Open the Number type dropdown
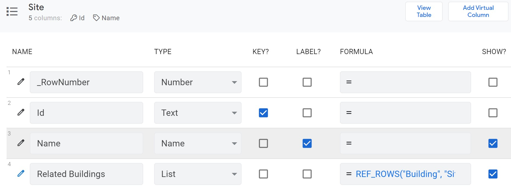 tap(198, 82)
